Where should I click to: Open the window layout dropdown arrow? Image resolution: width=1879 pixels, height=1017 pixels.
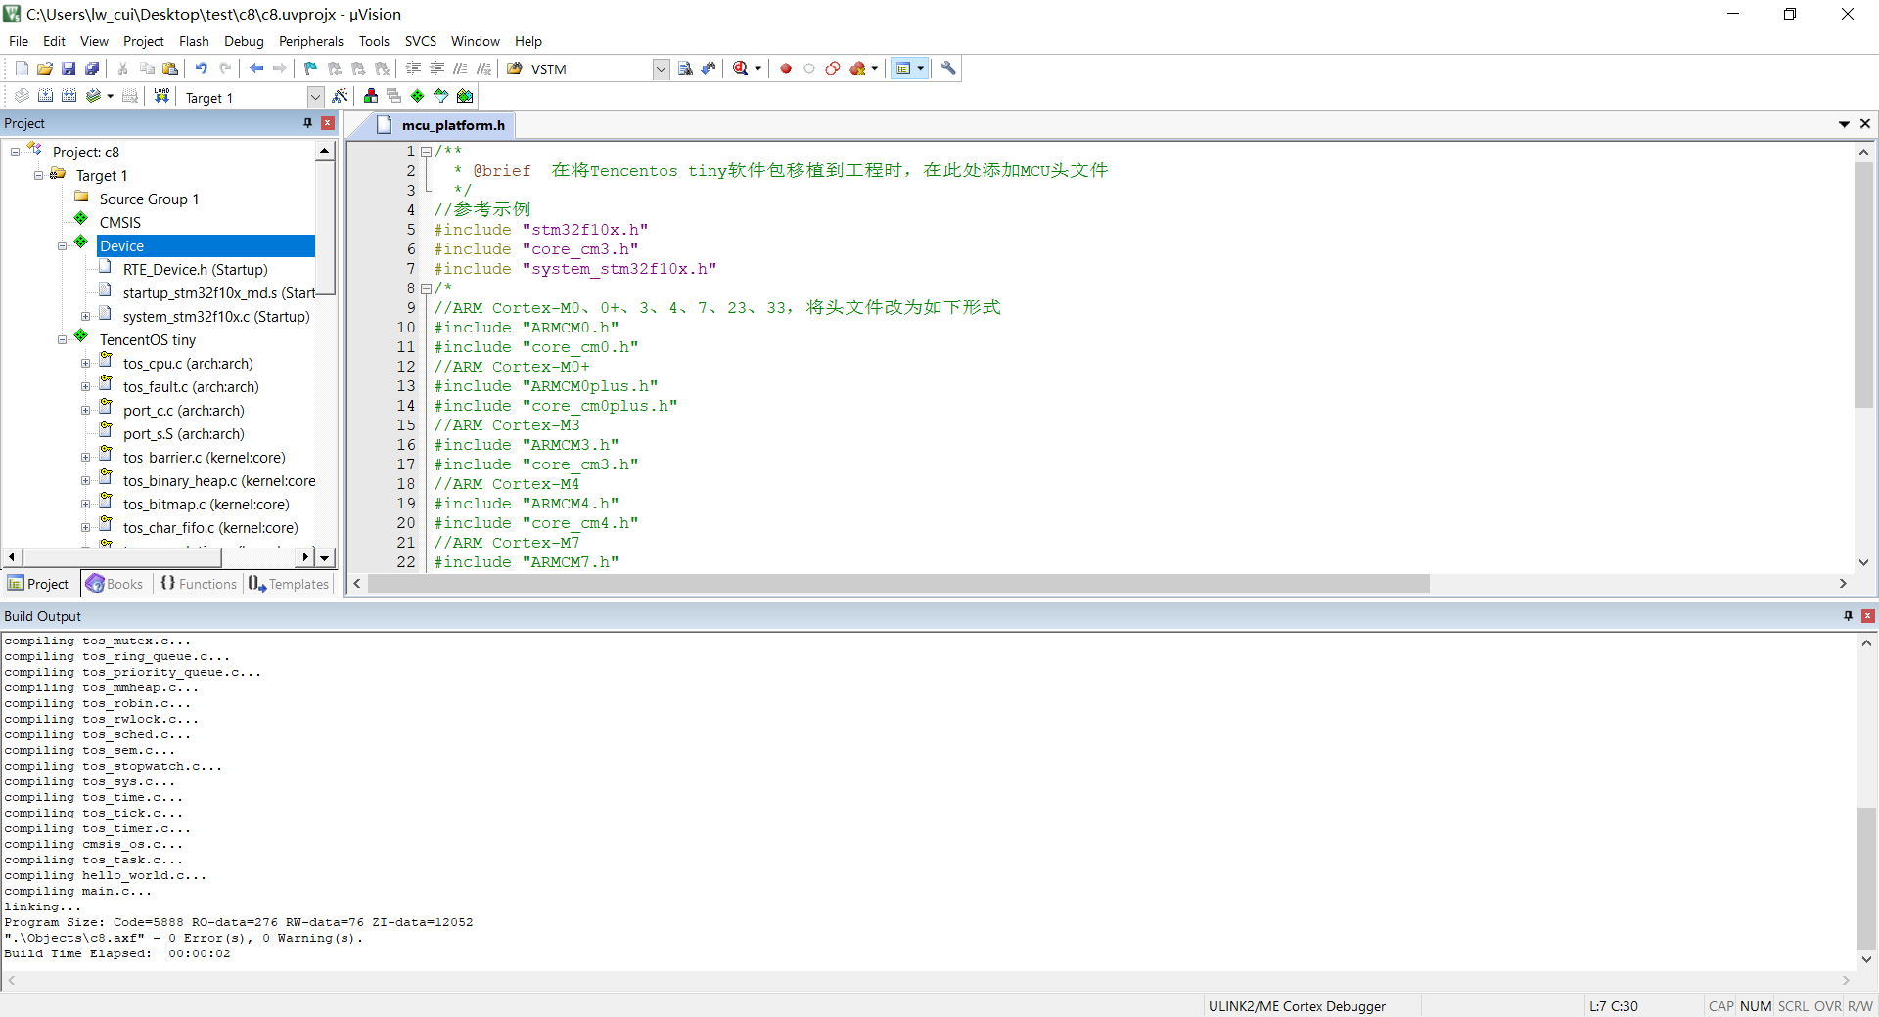point(920,68)
